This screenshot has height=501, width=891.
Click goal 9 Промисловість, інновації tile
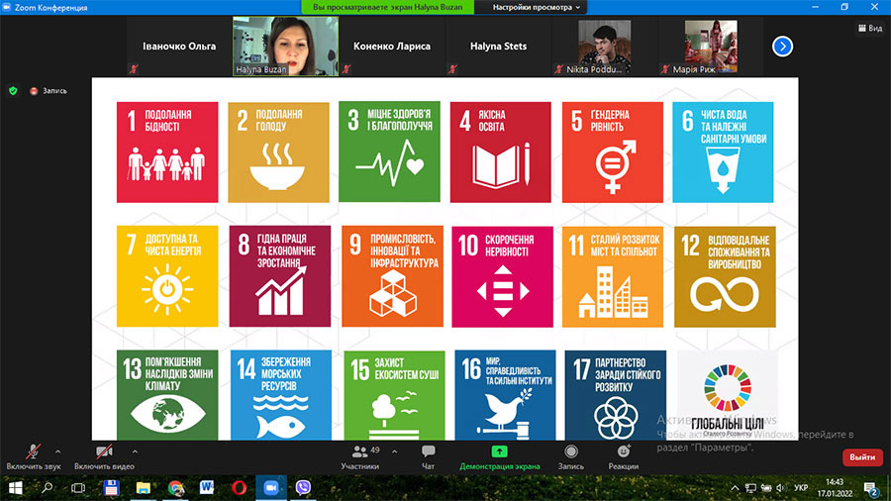pyautogui.click(x=393, y=276)
